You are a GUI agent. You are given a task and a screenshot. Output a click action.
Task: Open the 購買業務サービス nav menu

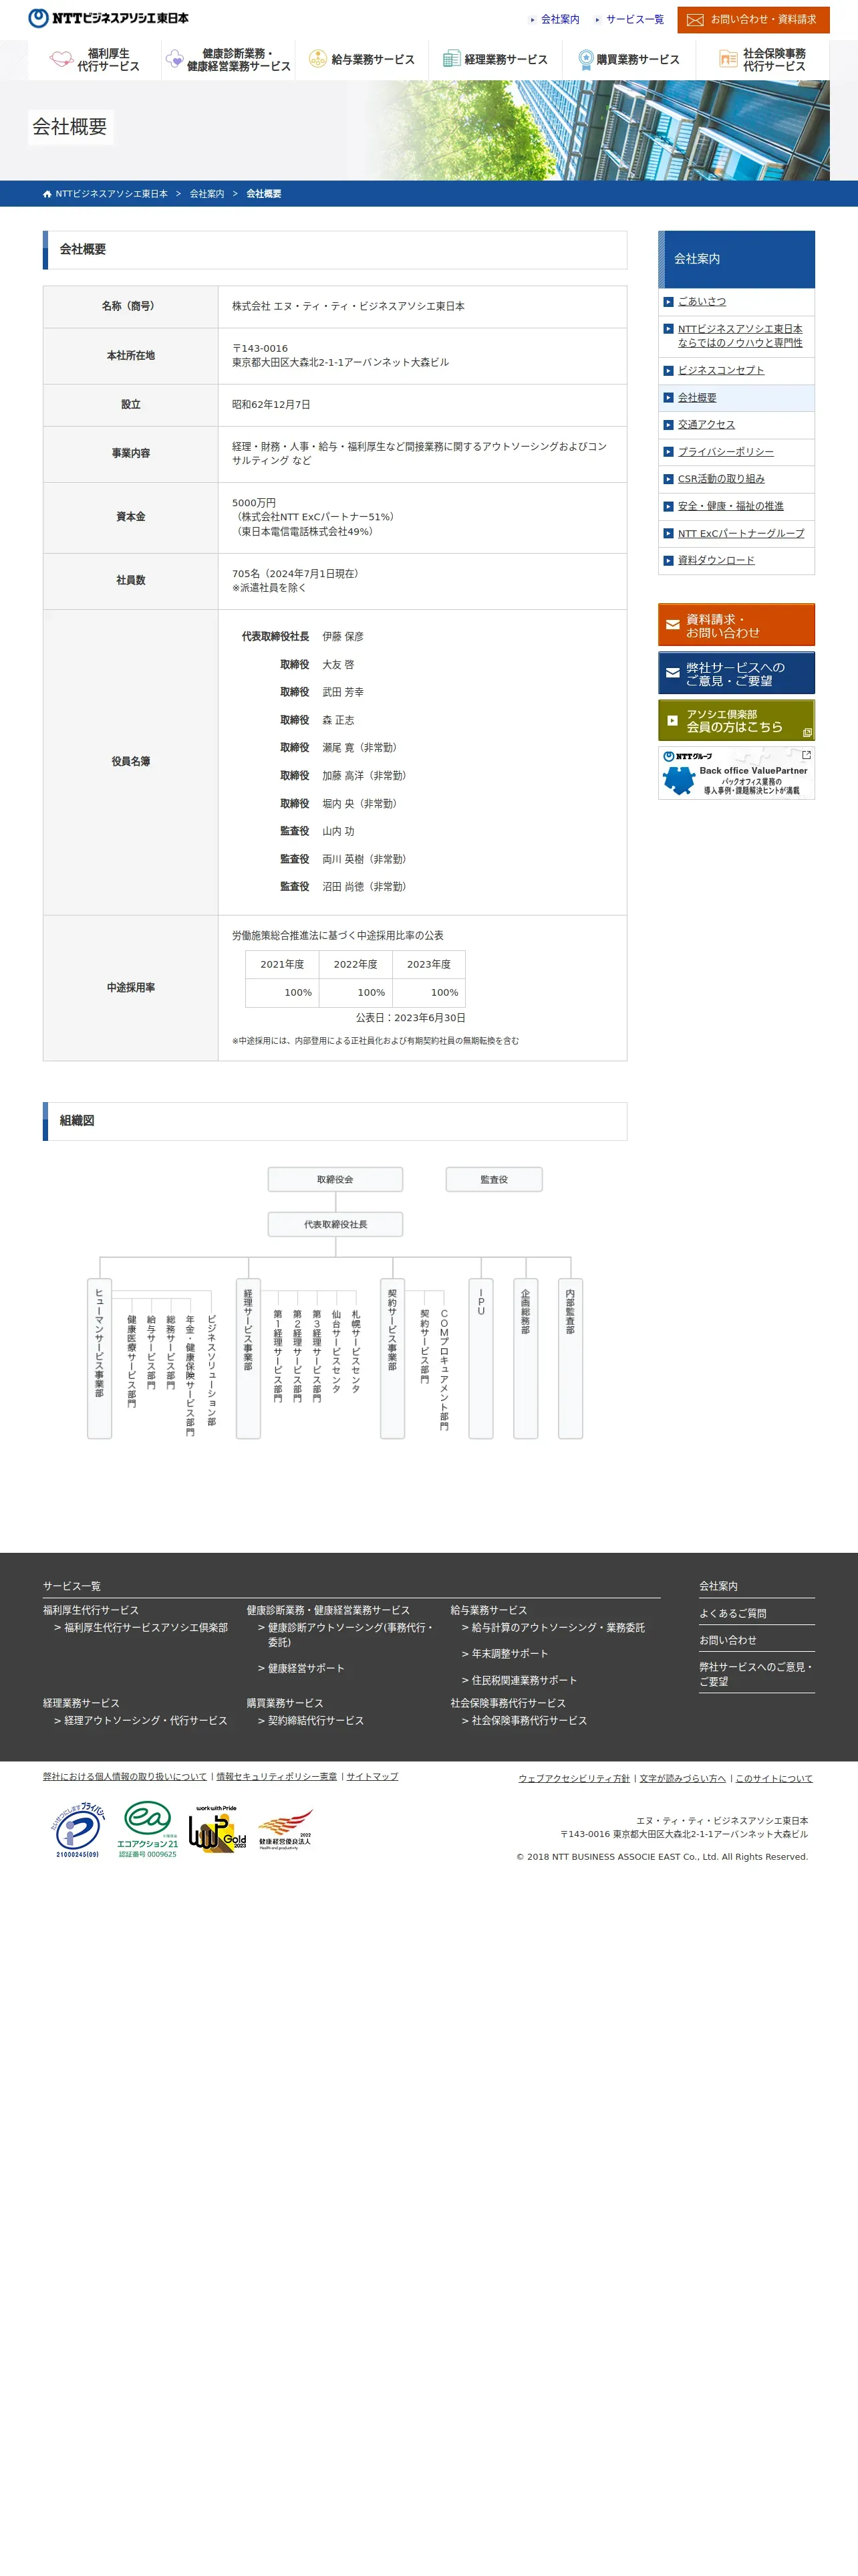pos(629,60)
